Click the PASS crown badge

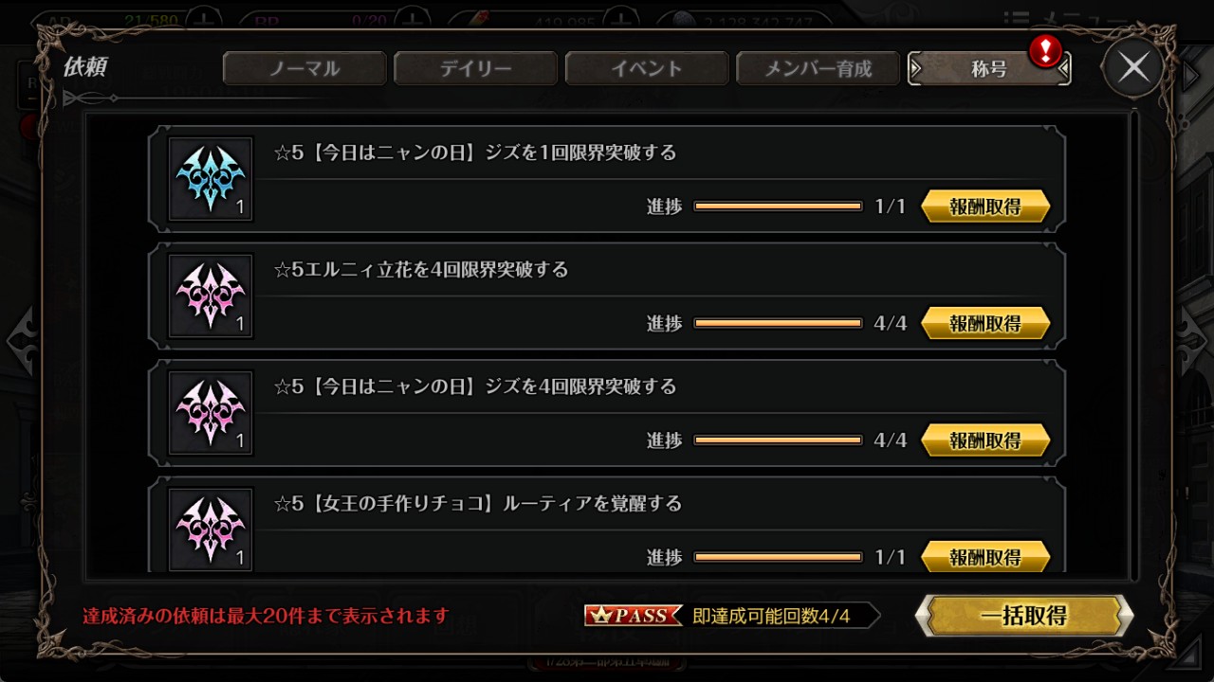pos(633,616)
